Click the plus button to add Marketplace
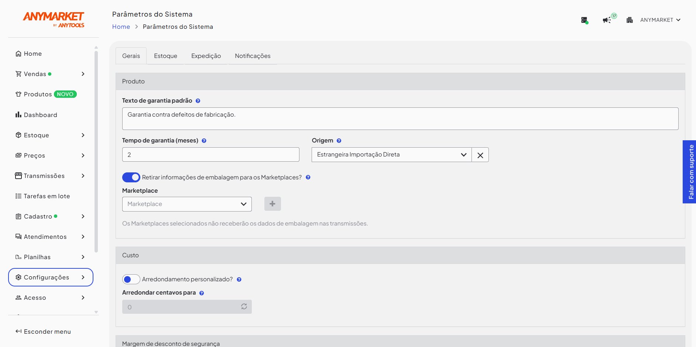 click(272, 204)
